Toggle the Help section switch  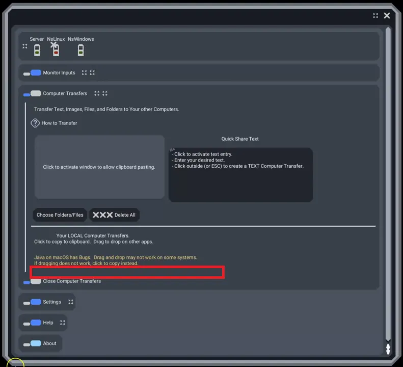click(x=32, y=323)
